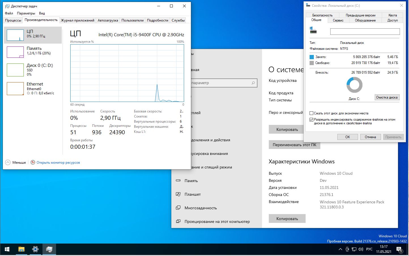
Task: Click the gray Свободно color swatch
Action: coord(312,63)
